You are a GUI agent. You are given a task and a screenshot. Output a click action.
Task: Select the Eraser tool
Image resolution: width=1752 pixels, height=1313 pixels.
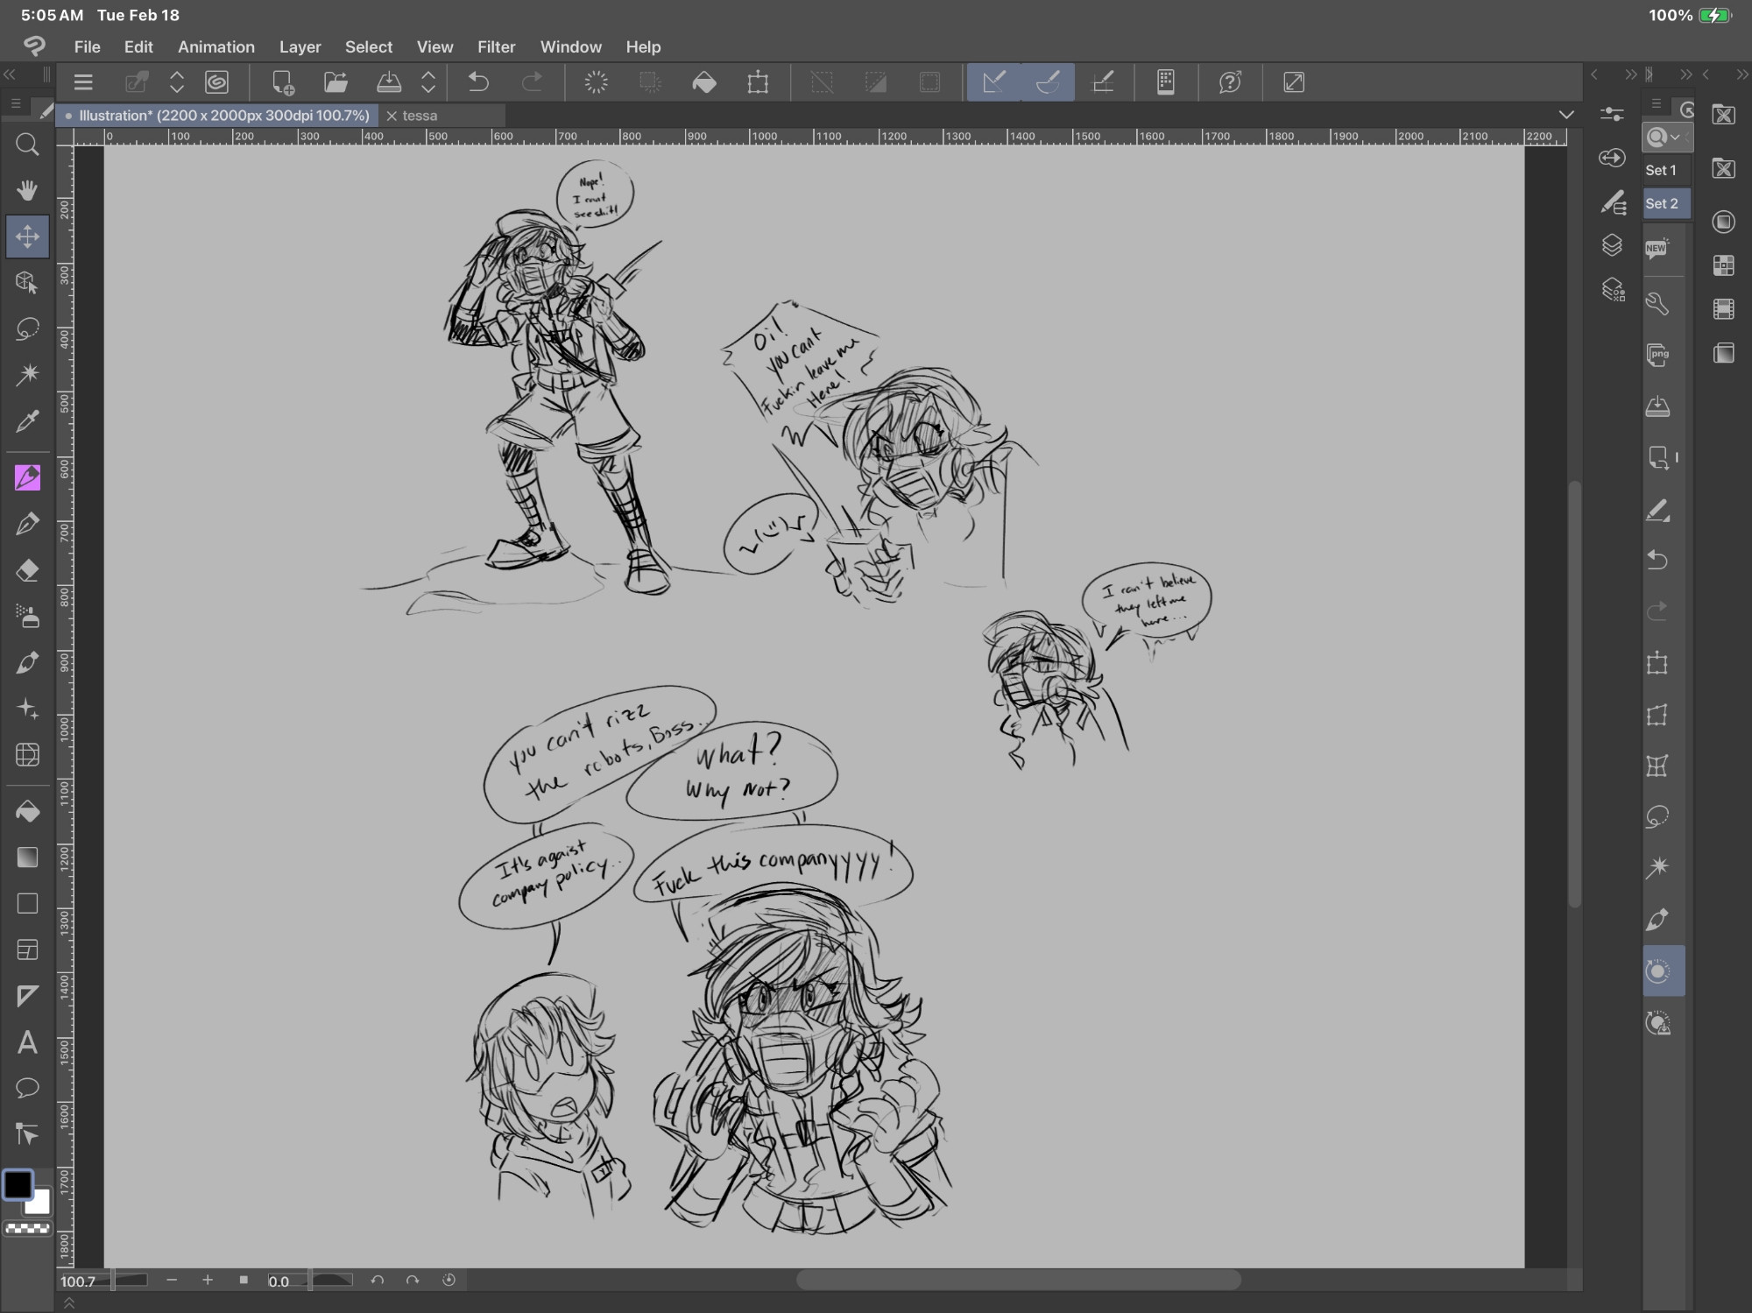[x=27, y=570]
